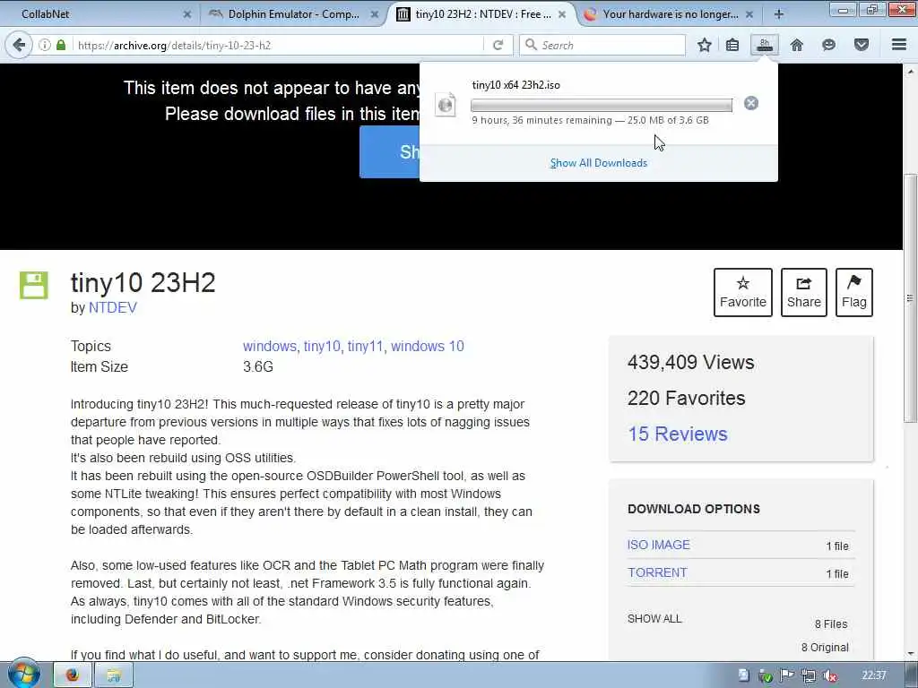
Task: Click the Pocket save icon
Action: [862, 45]
